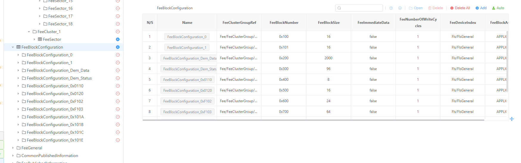This screenshot has height=163, width=521.
Task: Click Delete All button
Action: tap(460, 8)
